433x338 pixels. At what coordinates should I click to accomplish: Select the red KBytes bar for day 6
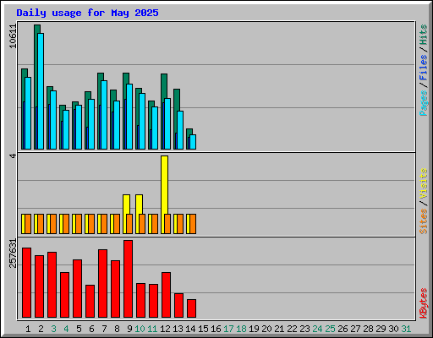click(x=90, y=301)
